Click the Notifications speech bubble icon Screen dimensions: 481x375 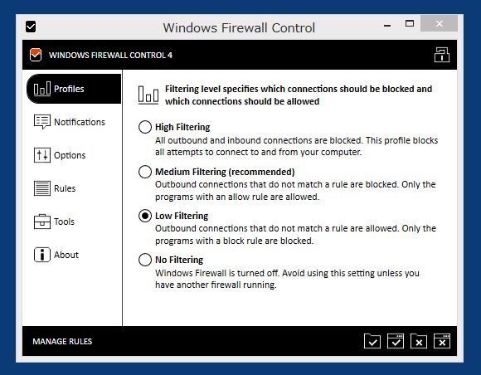coord(42,122)
